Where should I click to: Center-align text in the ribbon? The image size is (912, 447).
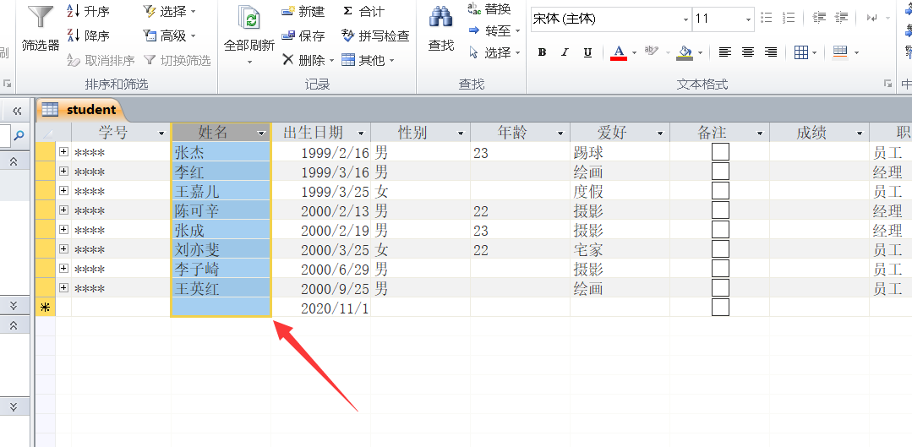pyautogui.click(x=747, y=52)
